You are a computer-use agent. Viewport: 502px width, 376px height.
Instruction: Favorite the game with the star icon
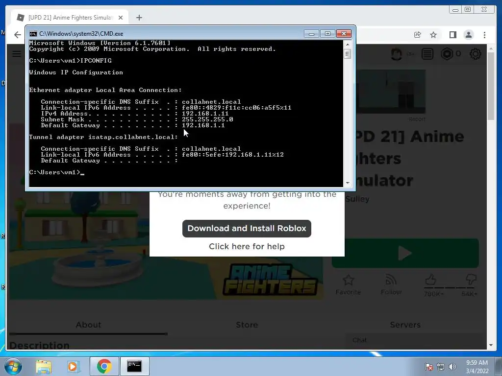(349, 281)
